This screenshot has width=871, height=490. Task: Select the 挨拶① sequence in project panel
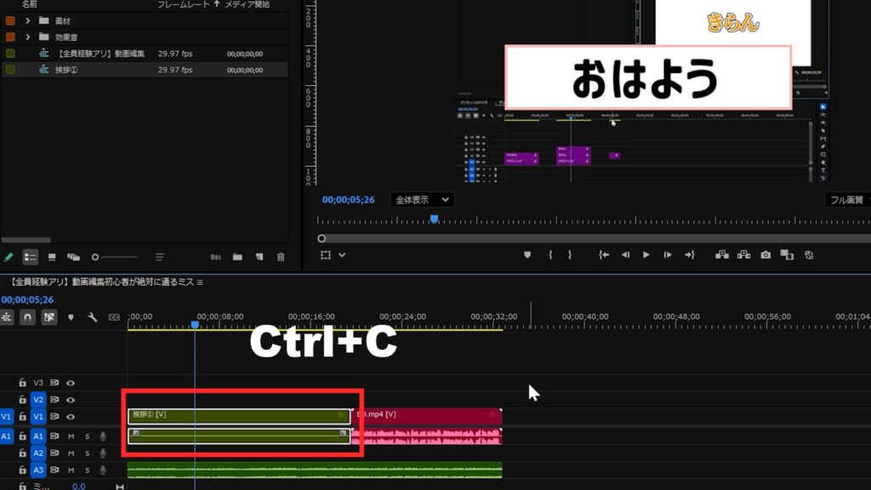click(x=145, y=70)
